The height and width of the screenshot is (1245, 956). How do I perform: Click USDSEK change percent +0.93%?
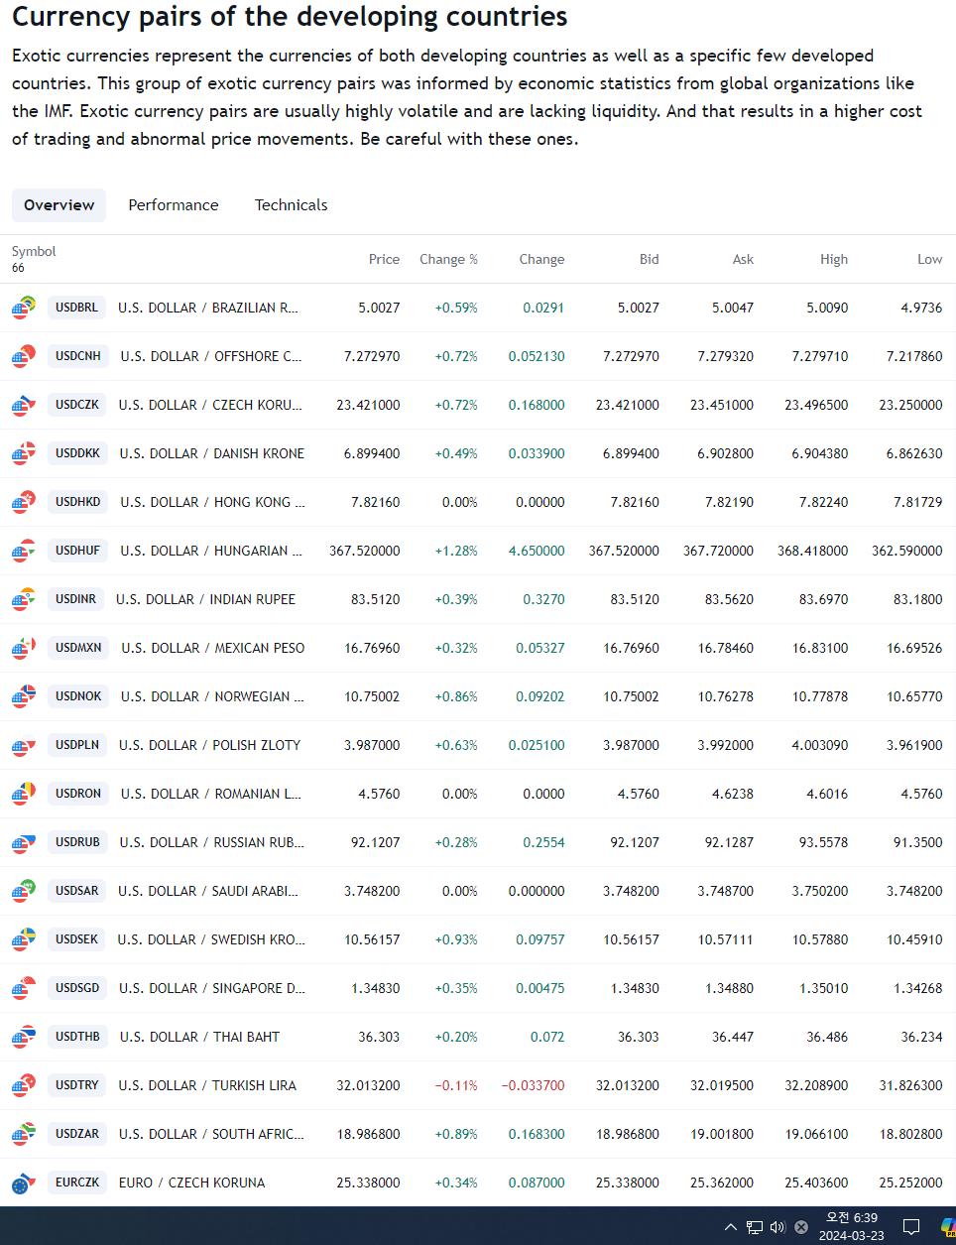(x=456, y=939)
